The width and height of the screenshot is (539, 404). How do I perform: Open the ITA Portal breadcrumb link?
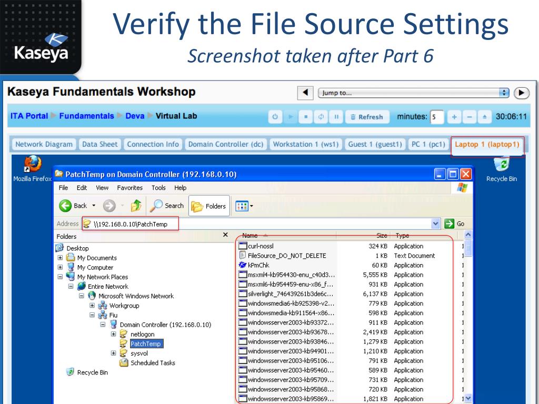(29, 116)
